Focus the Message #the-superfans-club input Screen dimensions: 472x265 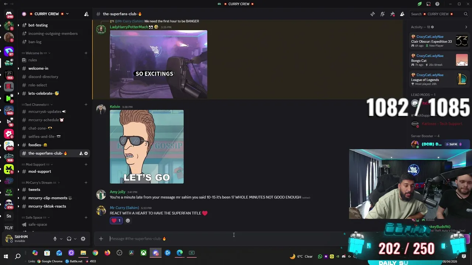[225, 239]
